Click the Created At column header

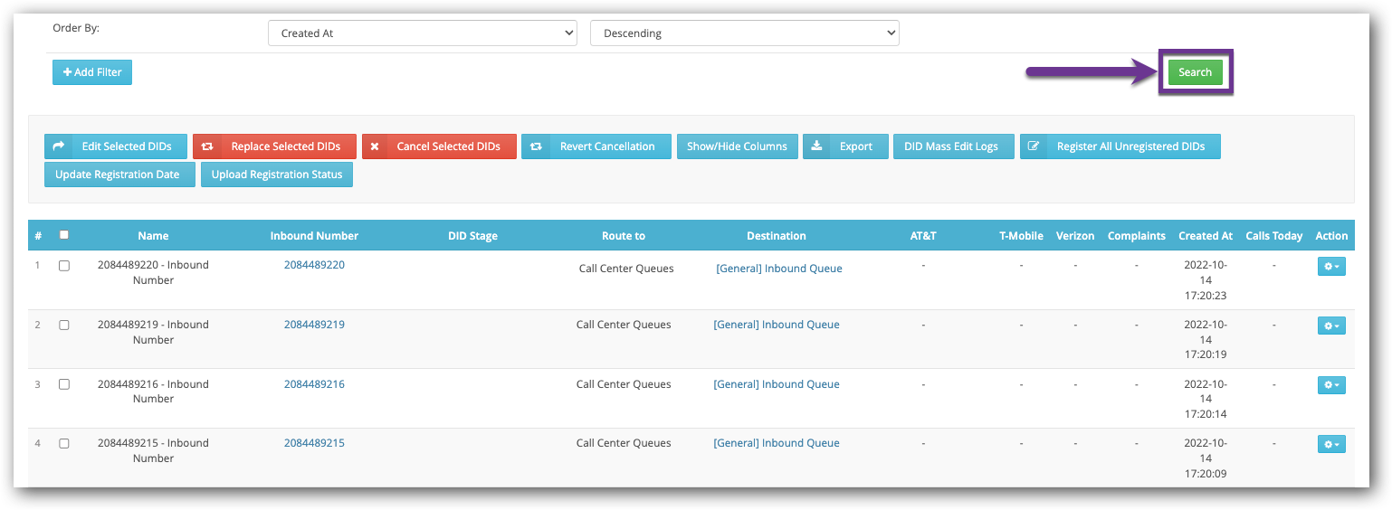click(x=1206, y=236)
